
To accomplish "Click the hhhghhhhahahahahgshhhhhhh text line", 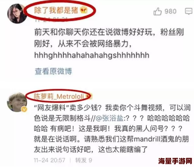I will point(92,55).
